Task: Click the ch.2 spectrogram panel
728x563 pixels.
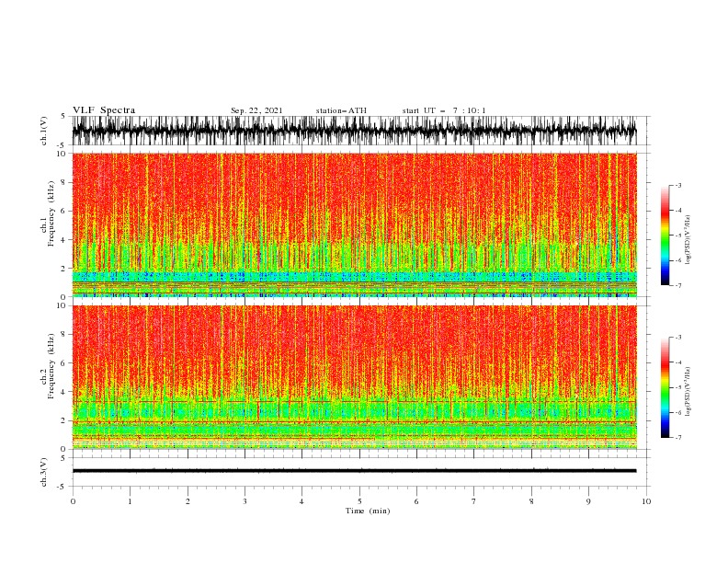Action: pos(355,377)
